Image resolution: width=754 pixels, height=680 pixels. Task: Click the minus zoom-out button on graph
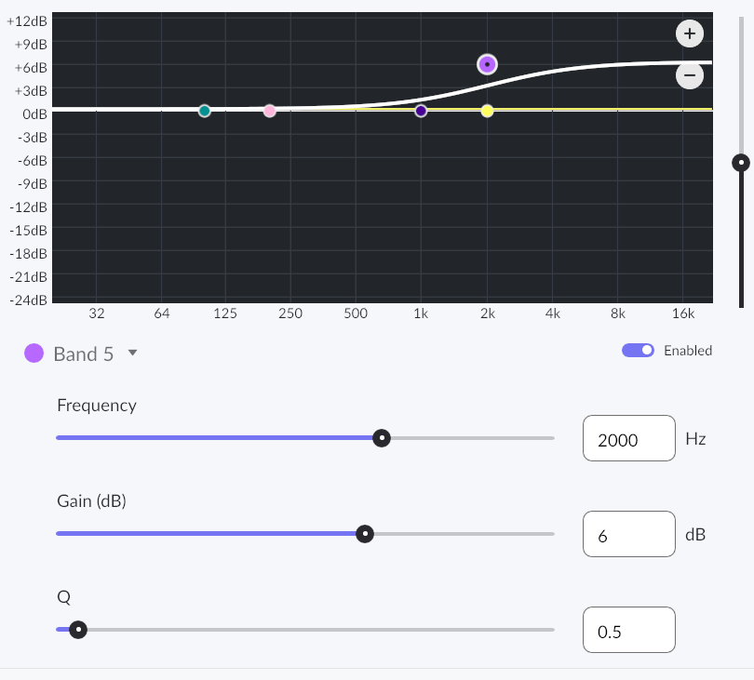pyautogui.click(x=689, y=75)
